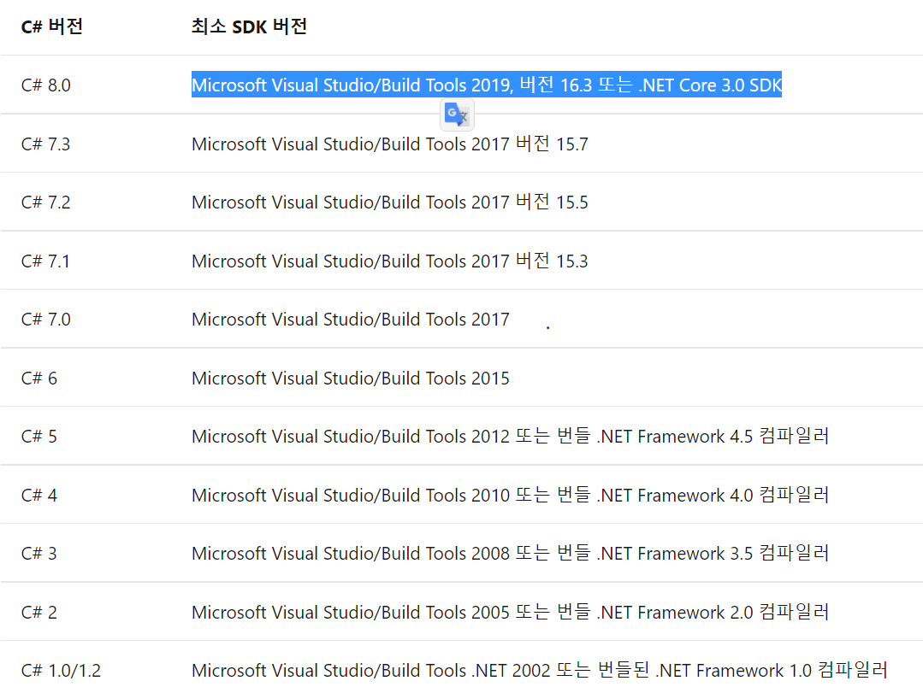This screenshot has height=687, width=923.
Task: Click '.NET Framework 4.5 컴파일러' row text
Action: [511, 437]
